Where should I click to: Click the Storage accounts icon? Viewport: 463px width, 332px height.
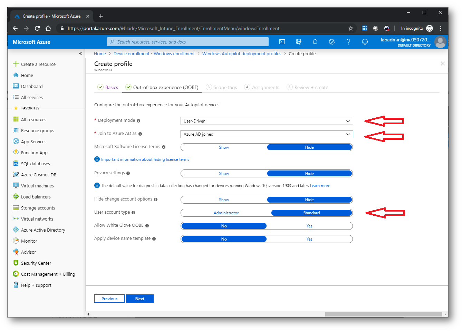tap(16, 207)
